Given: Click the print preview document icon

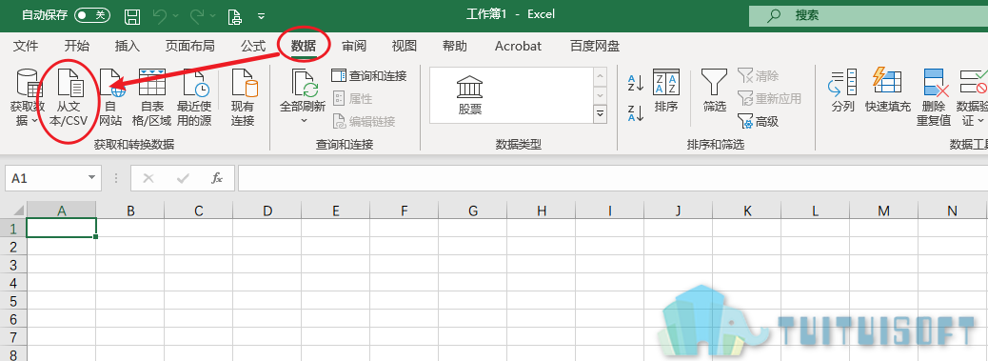Looking at the screenshot, I should [x=234, y=16].
